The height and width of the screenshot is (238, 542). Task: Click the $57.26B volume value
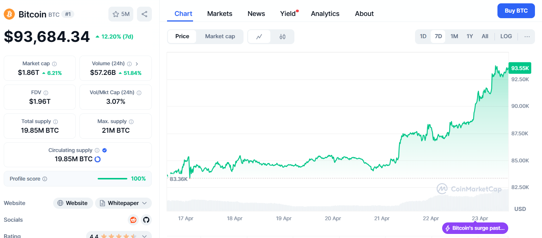pos(103,73)
